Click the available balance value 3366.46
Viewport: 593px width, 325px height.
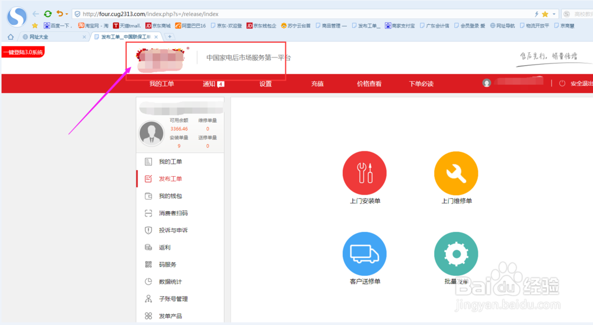click(179, 129)
